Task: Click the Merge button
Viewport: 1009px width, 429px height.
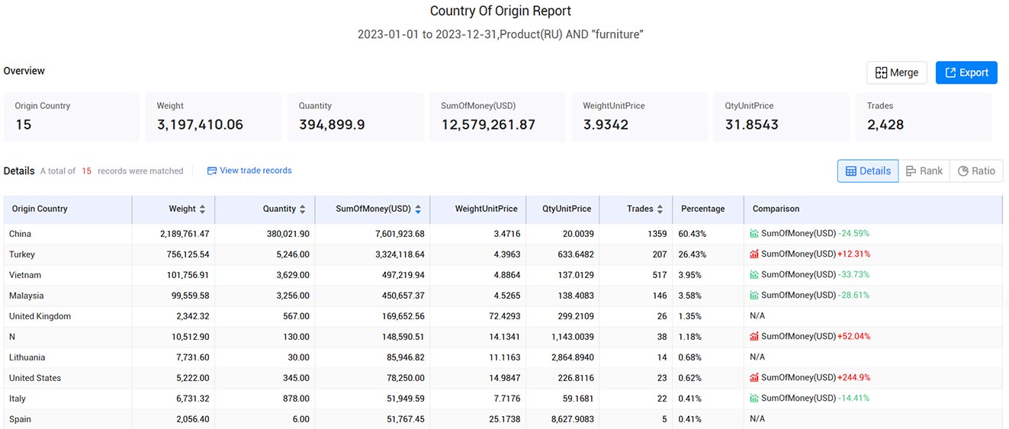Action: [897, 72]
